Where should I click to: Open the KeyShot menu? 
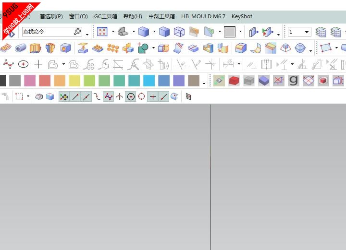pos(242,16)
